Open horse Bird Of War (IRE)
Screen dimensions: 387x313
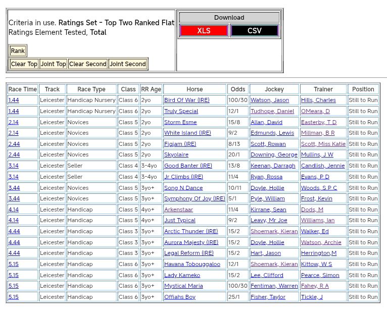[186, 100]
